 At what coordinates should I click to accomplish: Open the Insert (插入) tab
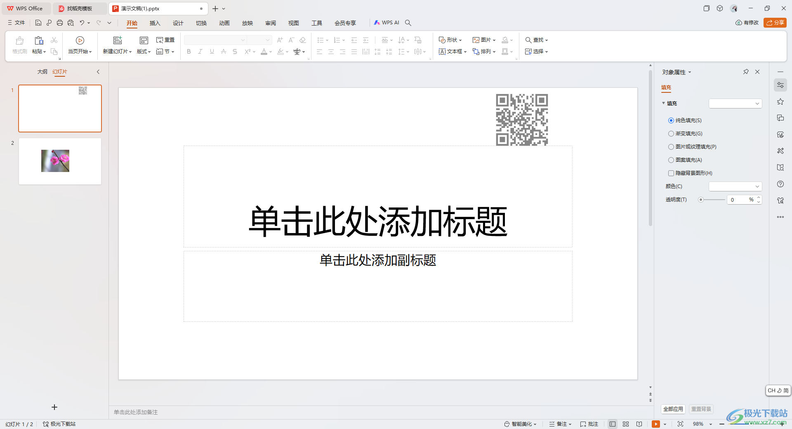click(155, 23)
